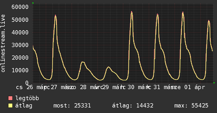Click the yellow átlag legend swatch
217x113 pixels.
click(x=10, y=106)
